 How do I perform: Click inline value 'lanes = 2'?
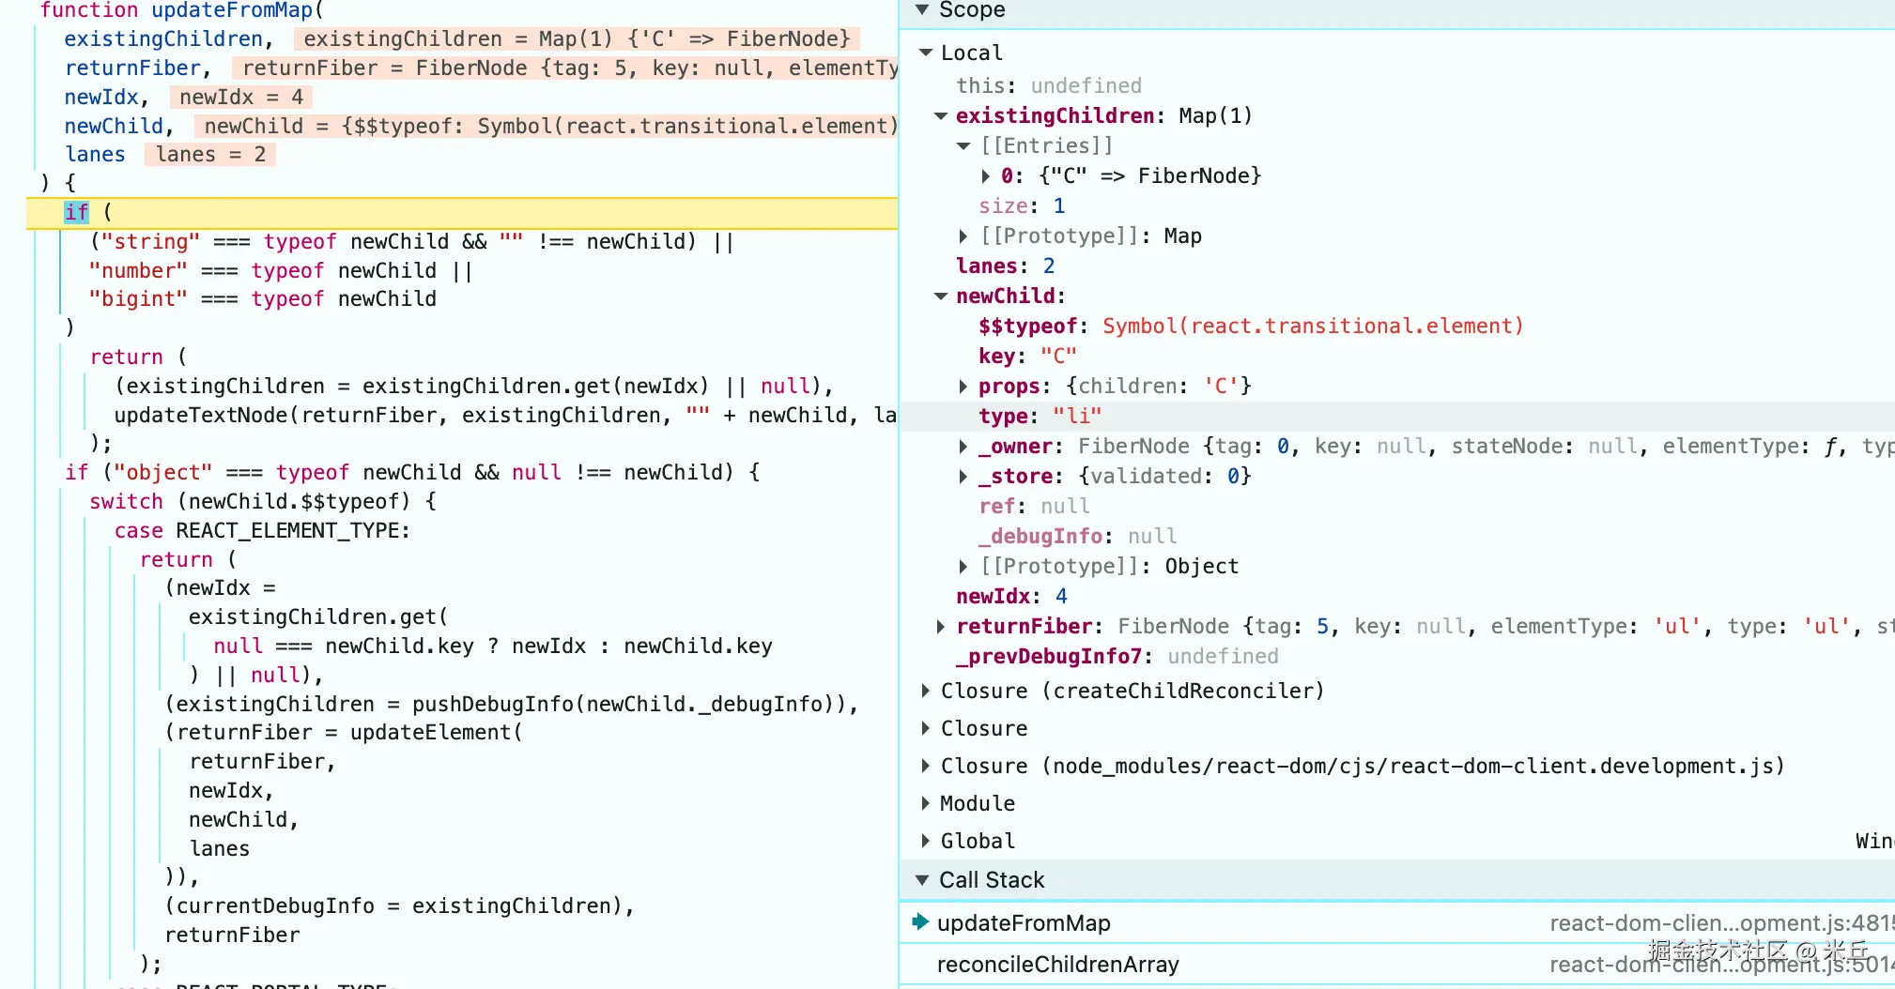point(210,154)
